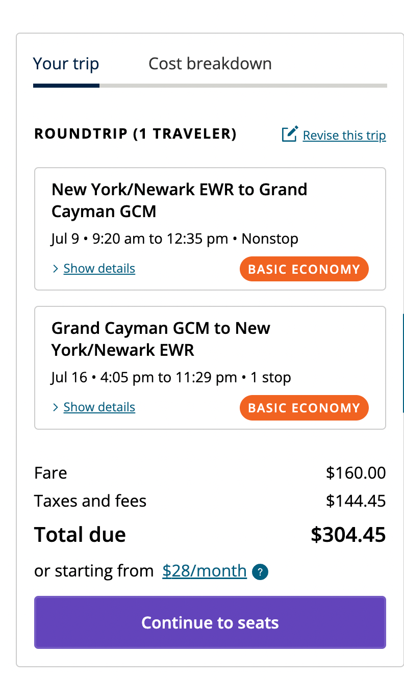Open the Revise this trip link
Image resolution: width=404 pixels, height=681 pixels.
click(344, 135)
